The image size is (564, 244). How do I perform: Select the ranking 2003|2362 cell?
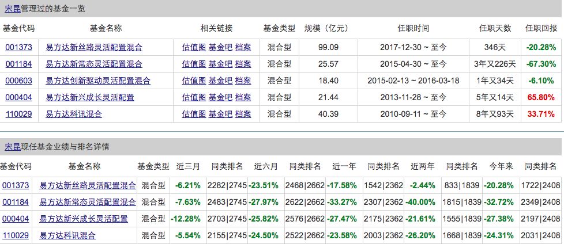[384, 235]
